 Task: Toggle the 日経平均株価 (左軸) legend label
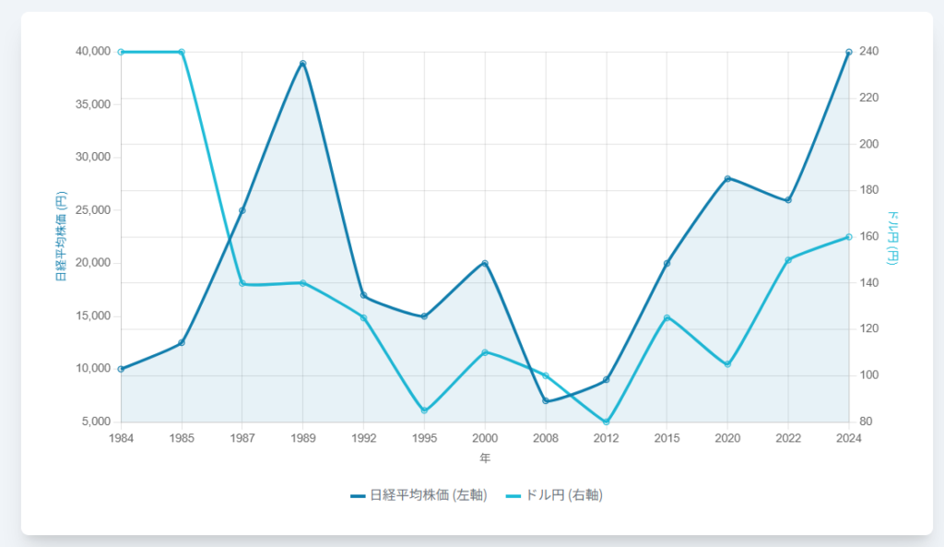pyautogui.click(x=428, y=495)
